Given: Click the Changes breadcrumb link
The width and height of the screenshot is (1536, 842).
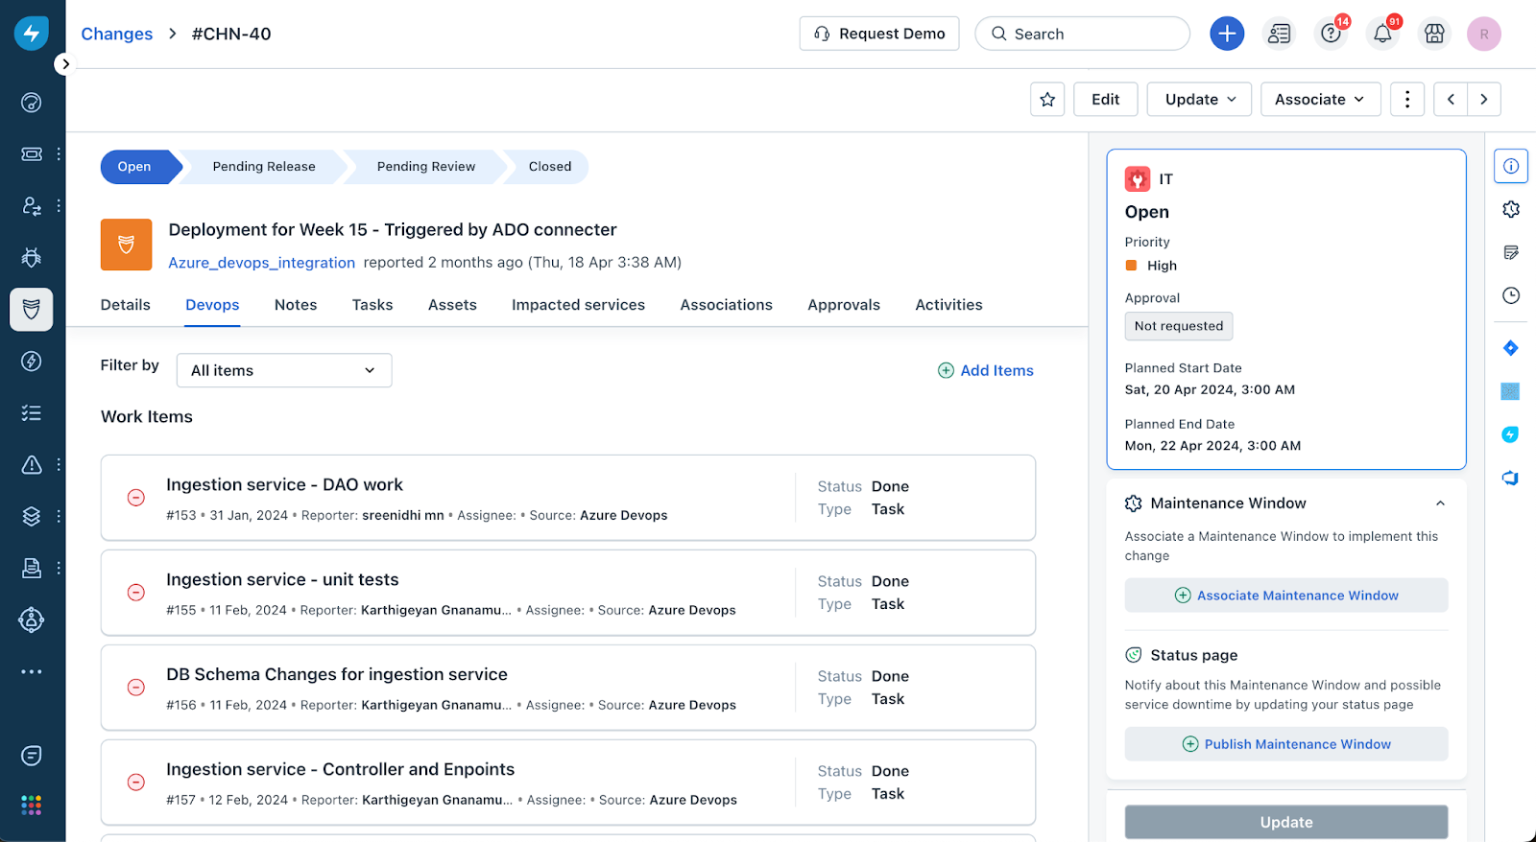Looking at the screenshot, I should tap(117, 34).
